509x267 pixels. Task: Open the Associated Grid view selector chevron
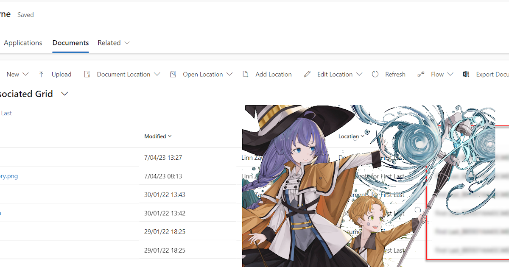(x=64, y=94)
